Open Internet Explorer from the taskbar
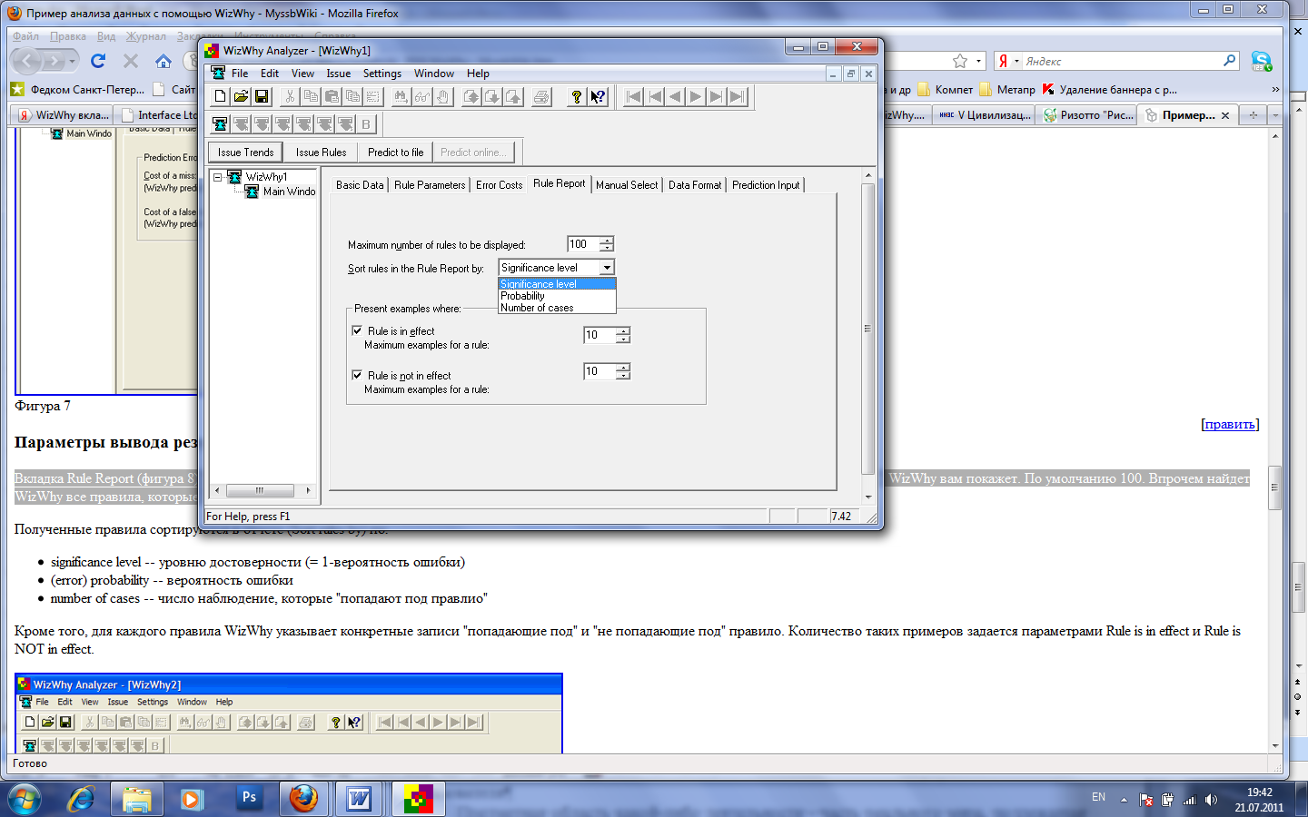 [83, 799]
